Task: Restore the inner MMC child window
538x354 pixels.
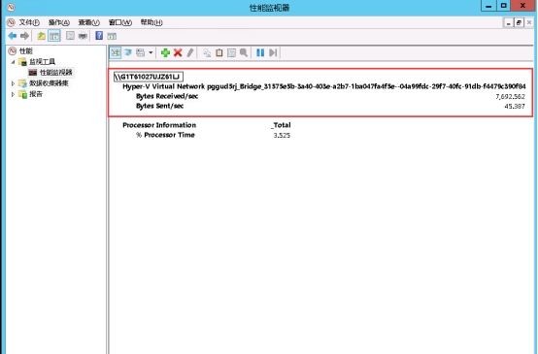Action: pos(519,23)
